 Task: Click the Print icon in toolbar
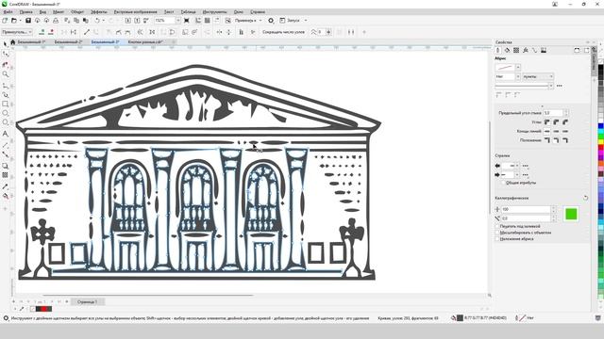pyautogui.click(x=56, y=21)
